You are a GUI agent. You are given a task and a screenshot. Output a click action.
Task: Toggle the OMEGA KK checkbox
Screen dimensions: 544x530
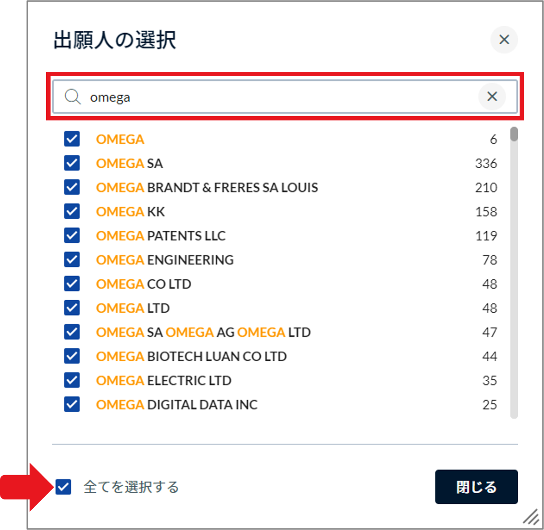point(72,211)
